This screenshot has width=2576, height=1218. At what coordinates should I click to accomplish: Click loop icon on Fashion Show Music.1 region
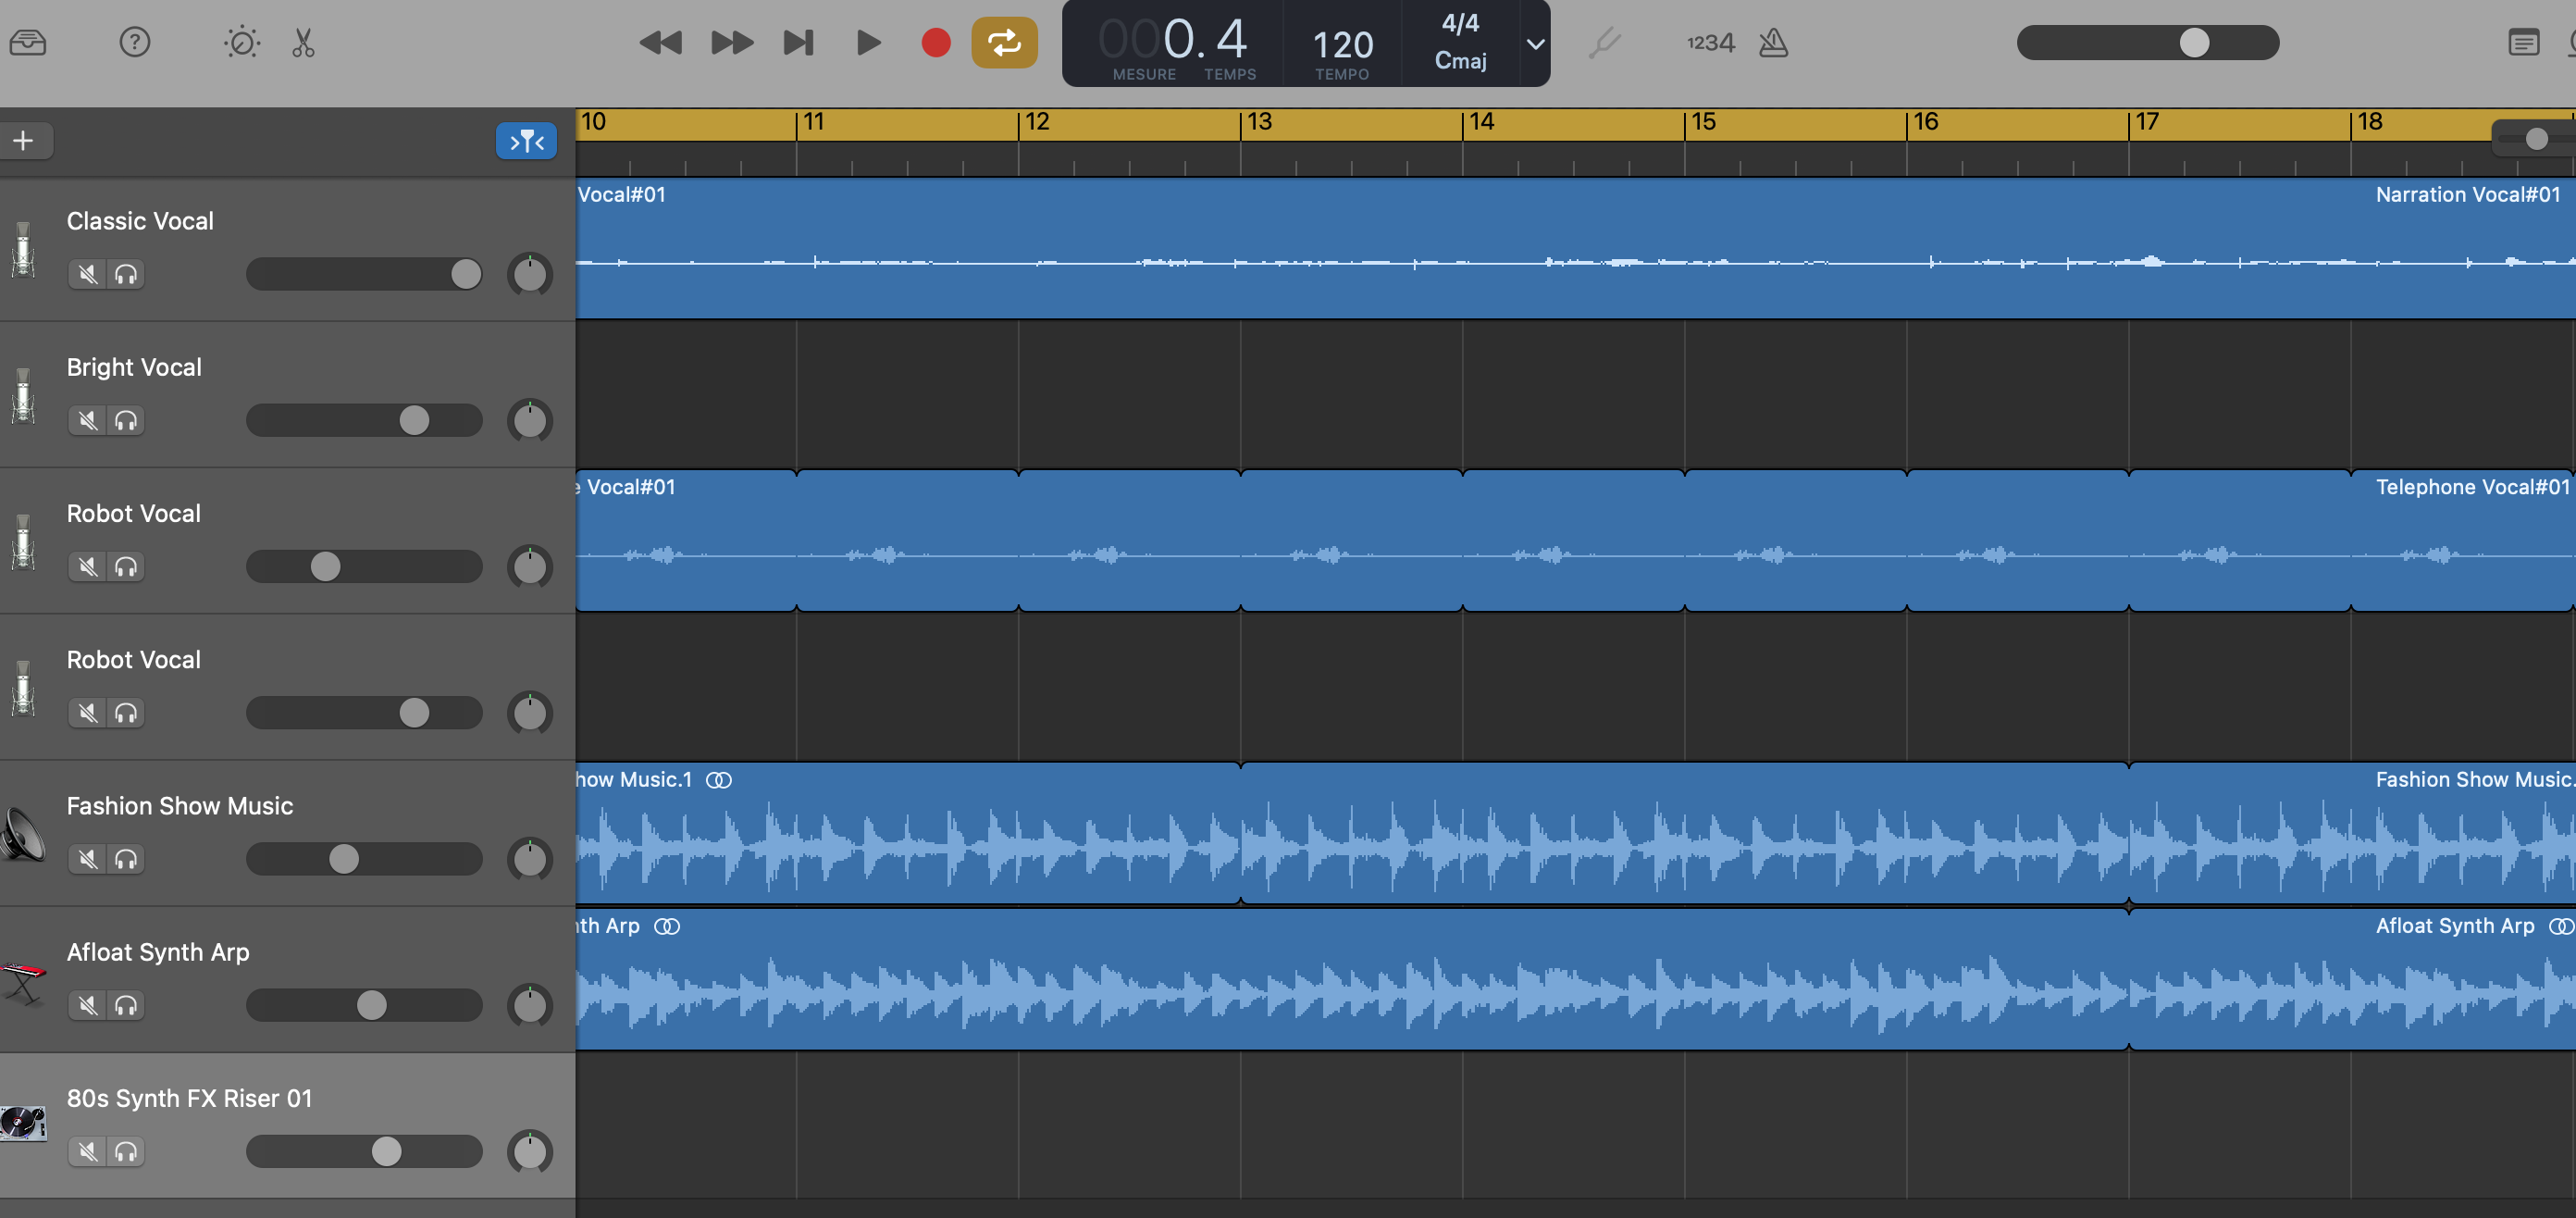click(719, 780)
